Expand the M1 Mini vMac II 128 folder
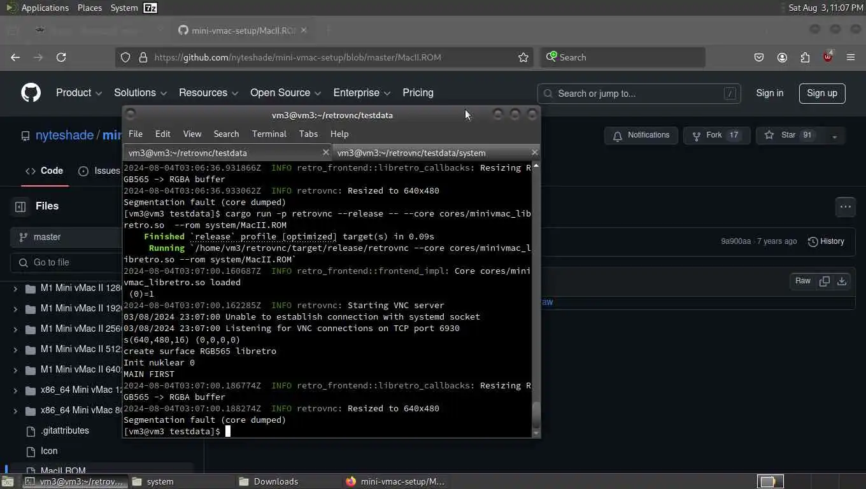Viewport: 866px width, 489px height. tap(15, 288)
